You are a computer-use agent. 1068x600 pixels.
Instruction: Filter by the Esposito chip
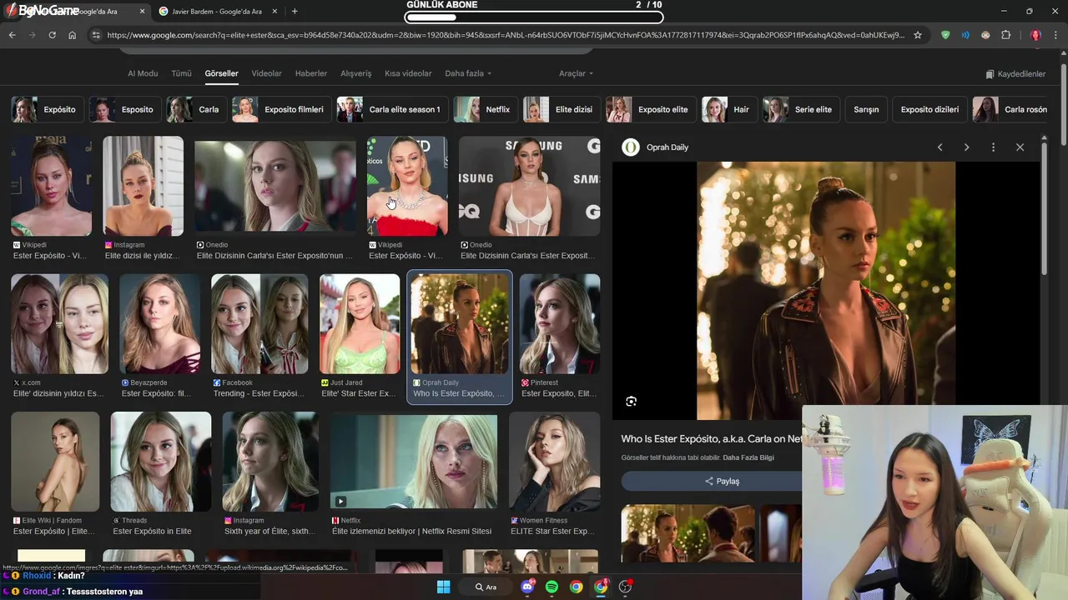125,109
